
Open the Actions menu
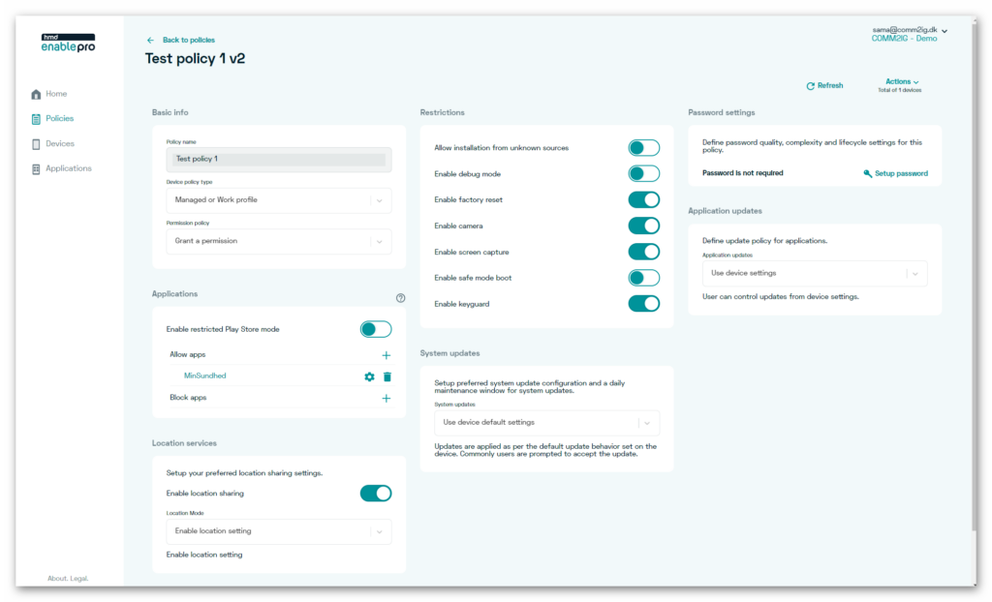[901, 82]
